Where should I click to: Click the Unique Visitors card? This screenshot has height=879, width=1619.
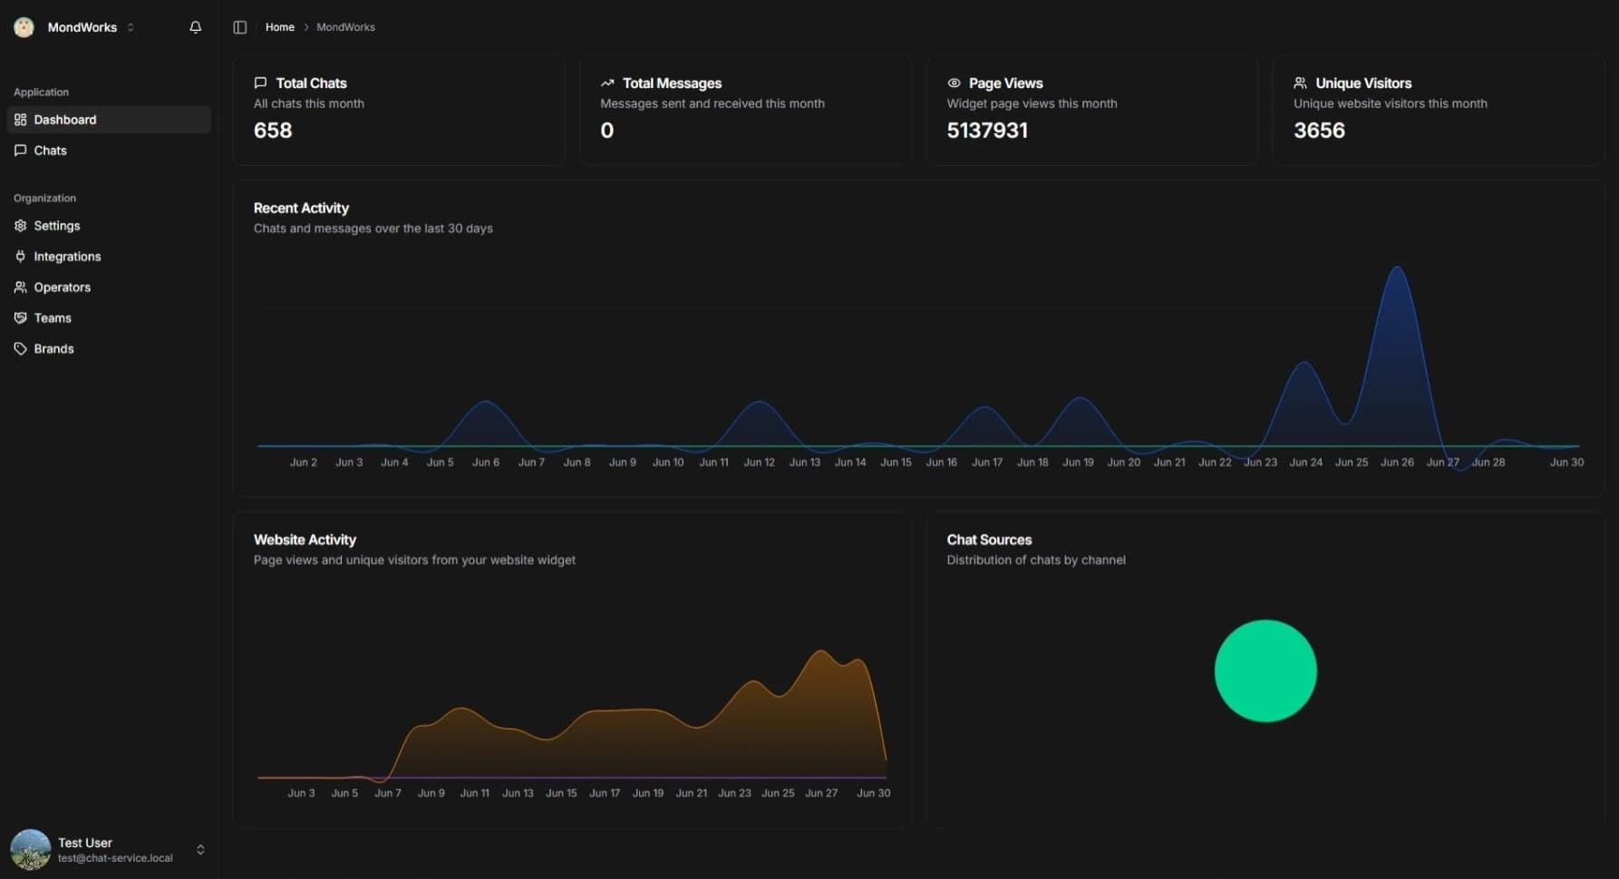click(x=1438, y=111)
